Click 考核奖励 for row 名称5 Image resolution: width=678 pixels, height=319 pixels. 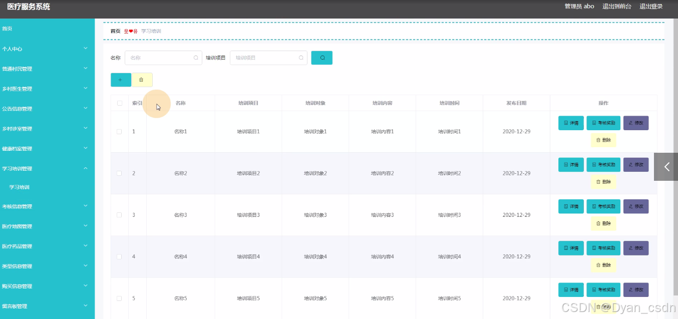[603, 289]
